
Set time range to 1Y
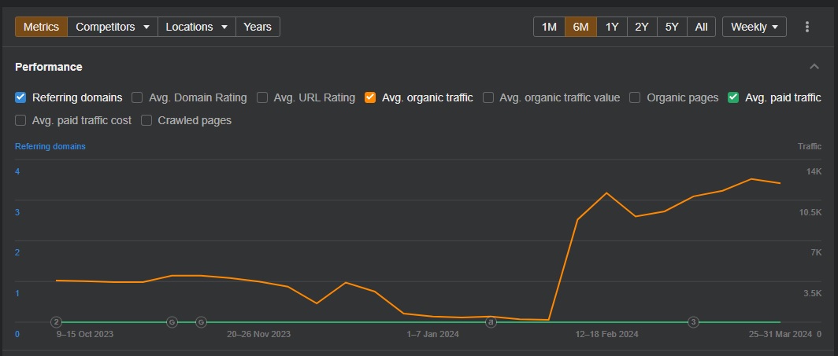(x=612, y=27)
